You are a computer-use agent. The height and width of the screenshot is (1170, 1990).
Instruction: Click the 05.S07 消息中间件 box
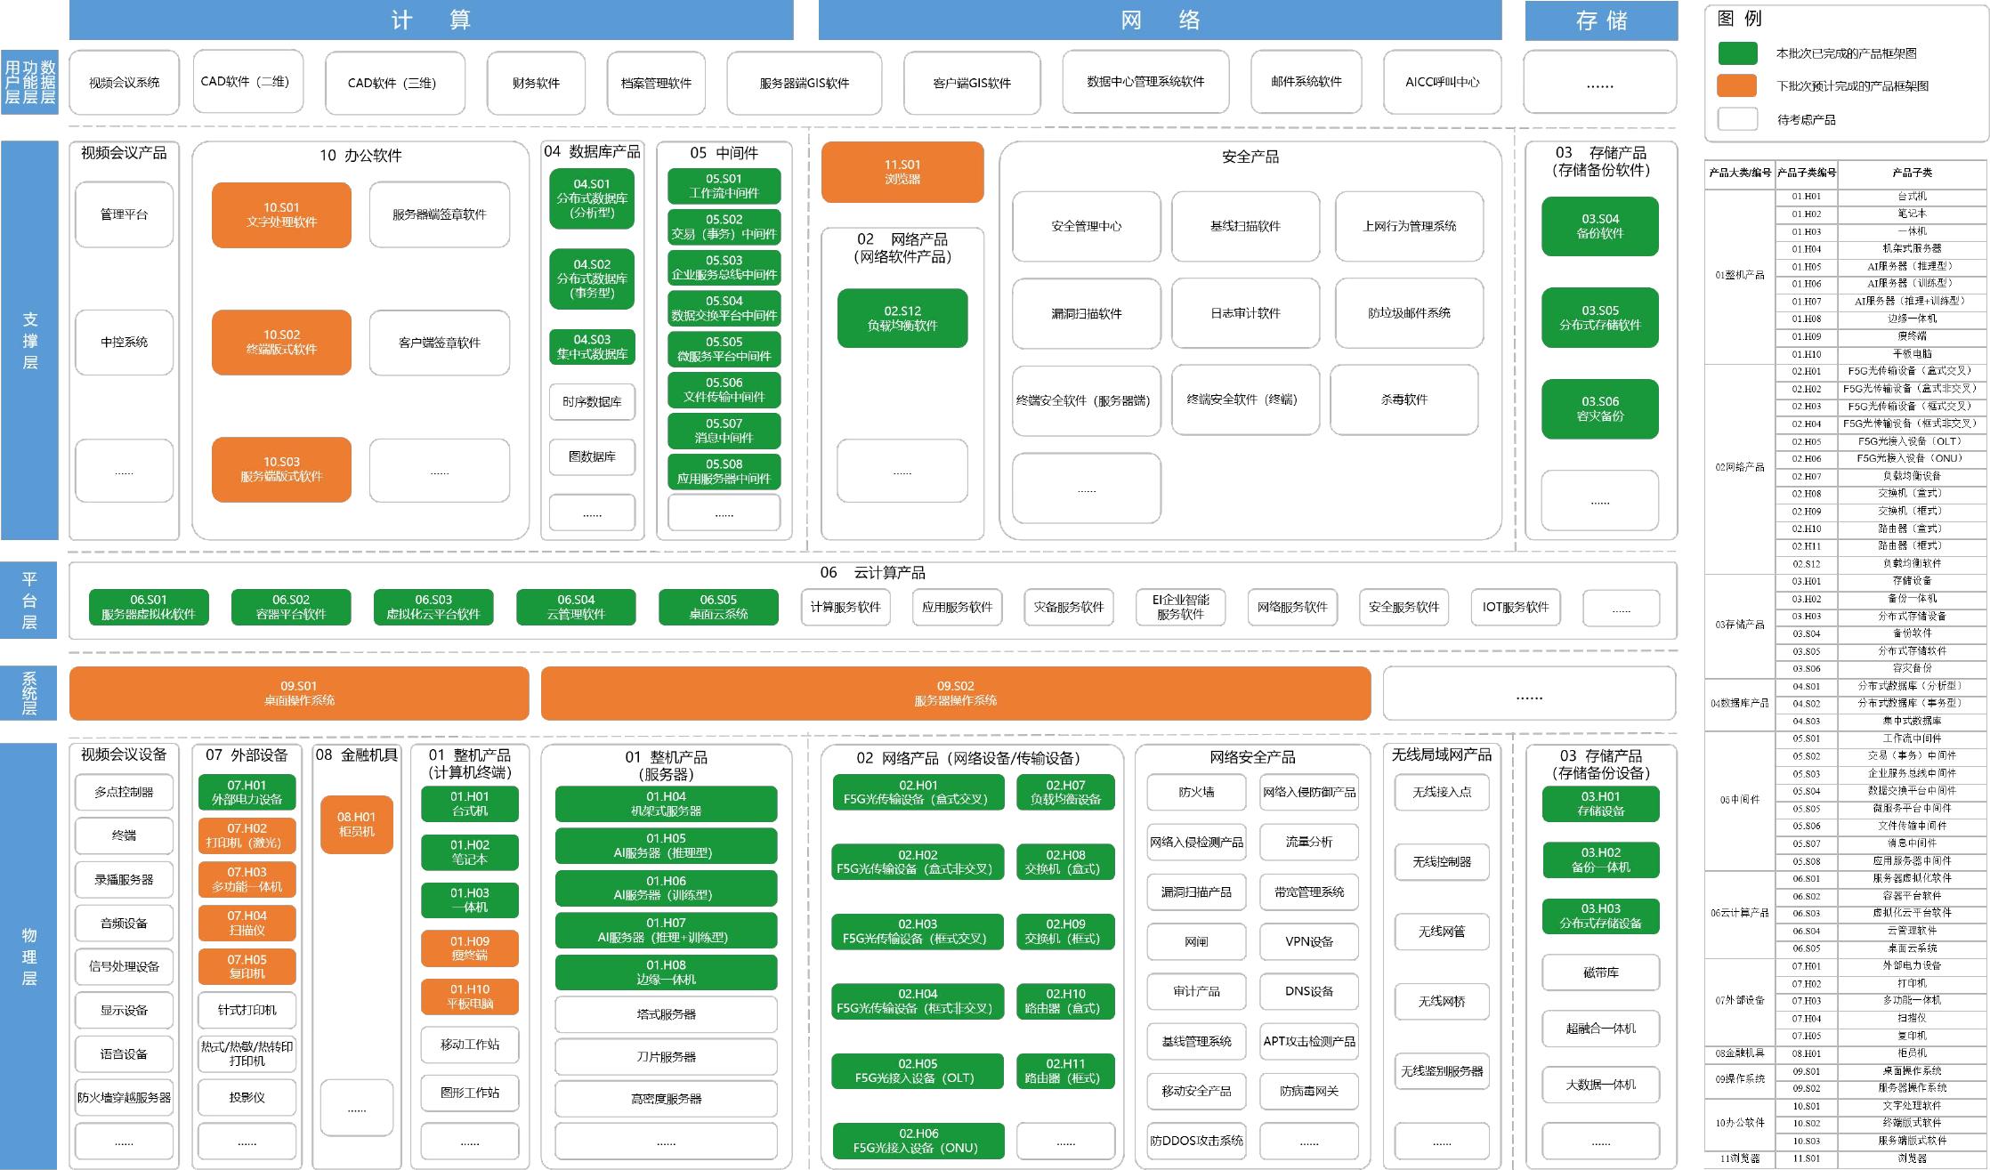click(724, 431)
